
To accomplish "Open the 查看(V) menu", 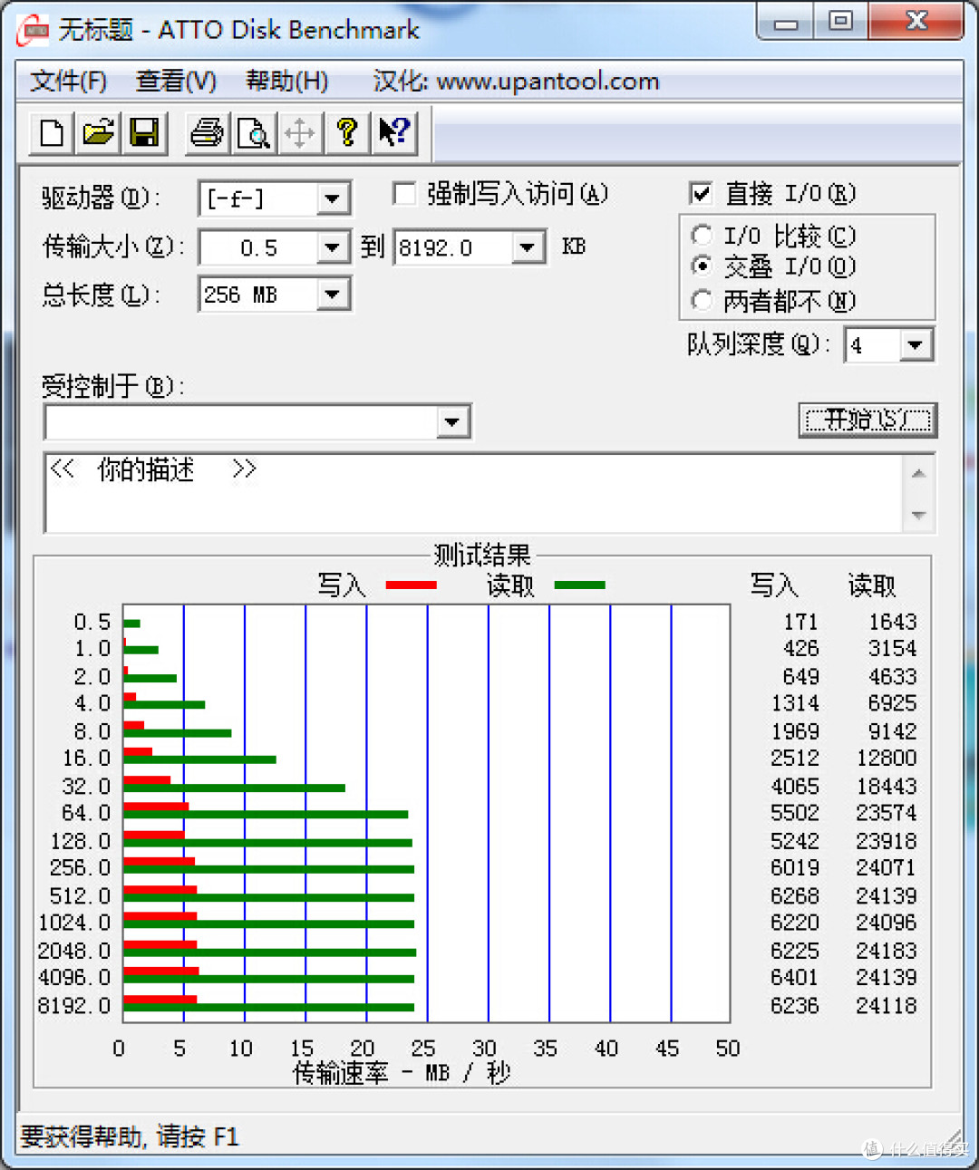I will click(x=176, y=82).
